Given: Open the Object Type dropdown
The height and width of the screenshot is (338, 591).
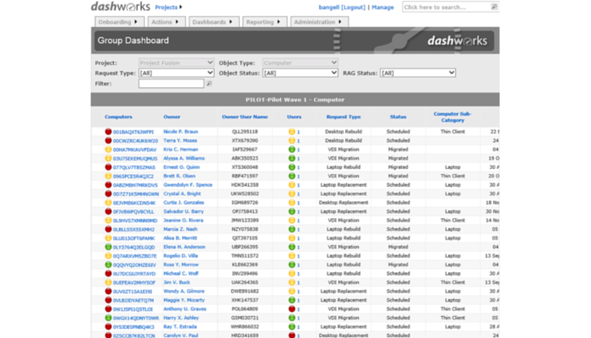Looking at the screenshot, I should point(300,63).
